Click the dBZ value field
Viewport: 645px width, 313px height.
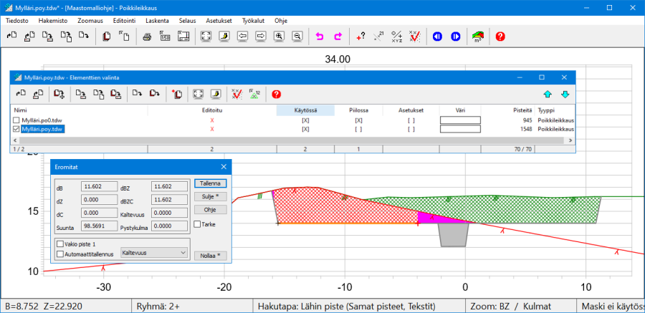click(168, 186)
